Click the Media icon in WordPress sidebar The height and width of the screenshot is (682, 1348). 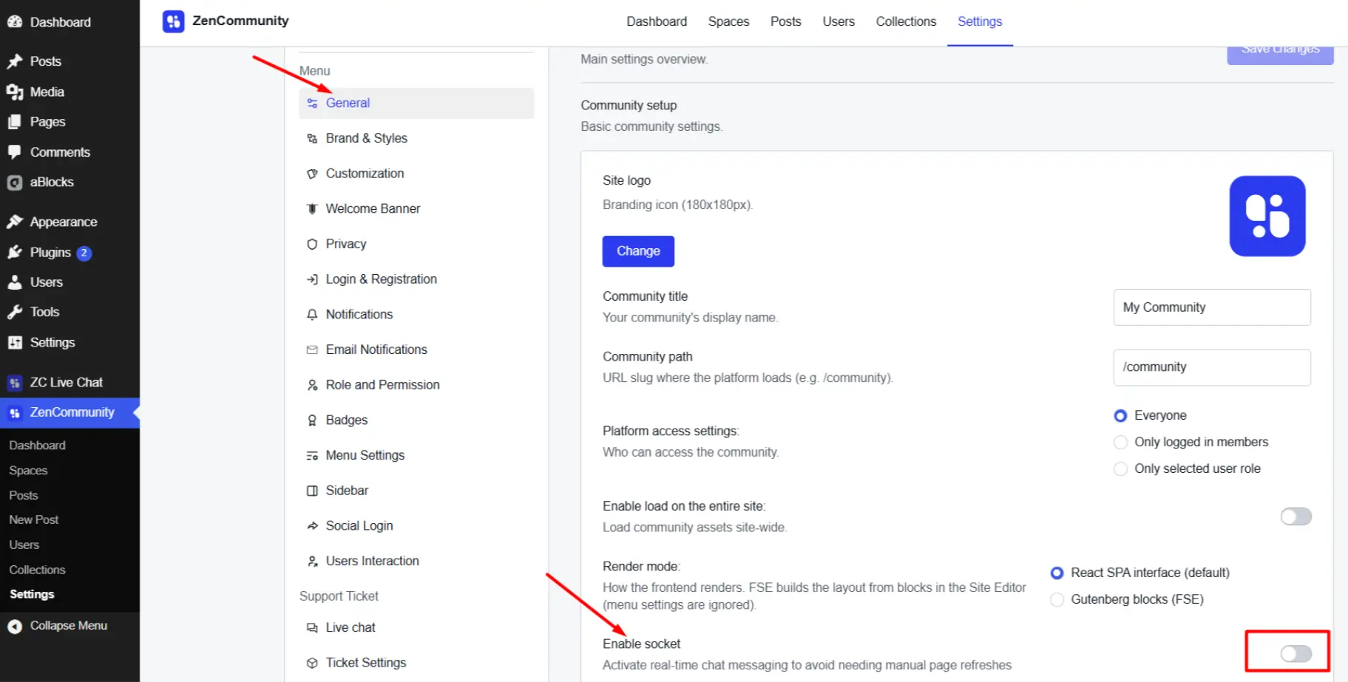click(15, 92)
